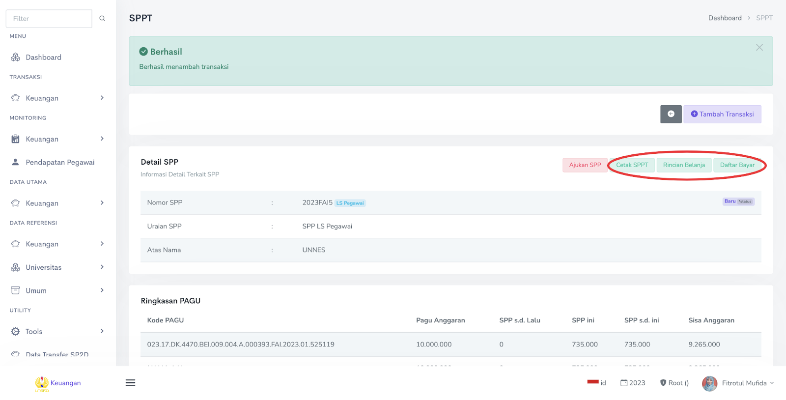Expand Transaksi Keuangan submenu chevron
This screenshot has width=786, height=400.
coord(102,98)
